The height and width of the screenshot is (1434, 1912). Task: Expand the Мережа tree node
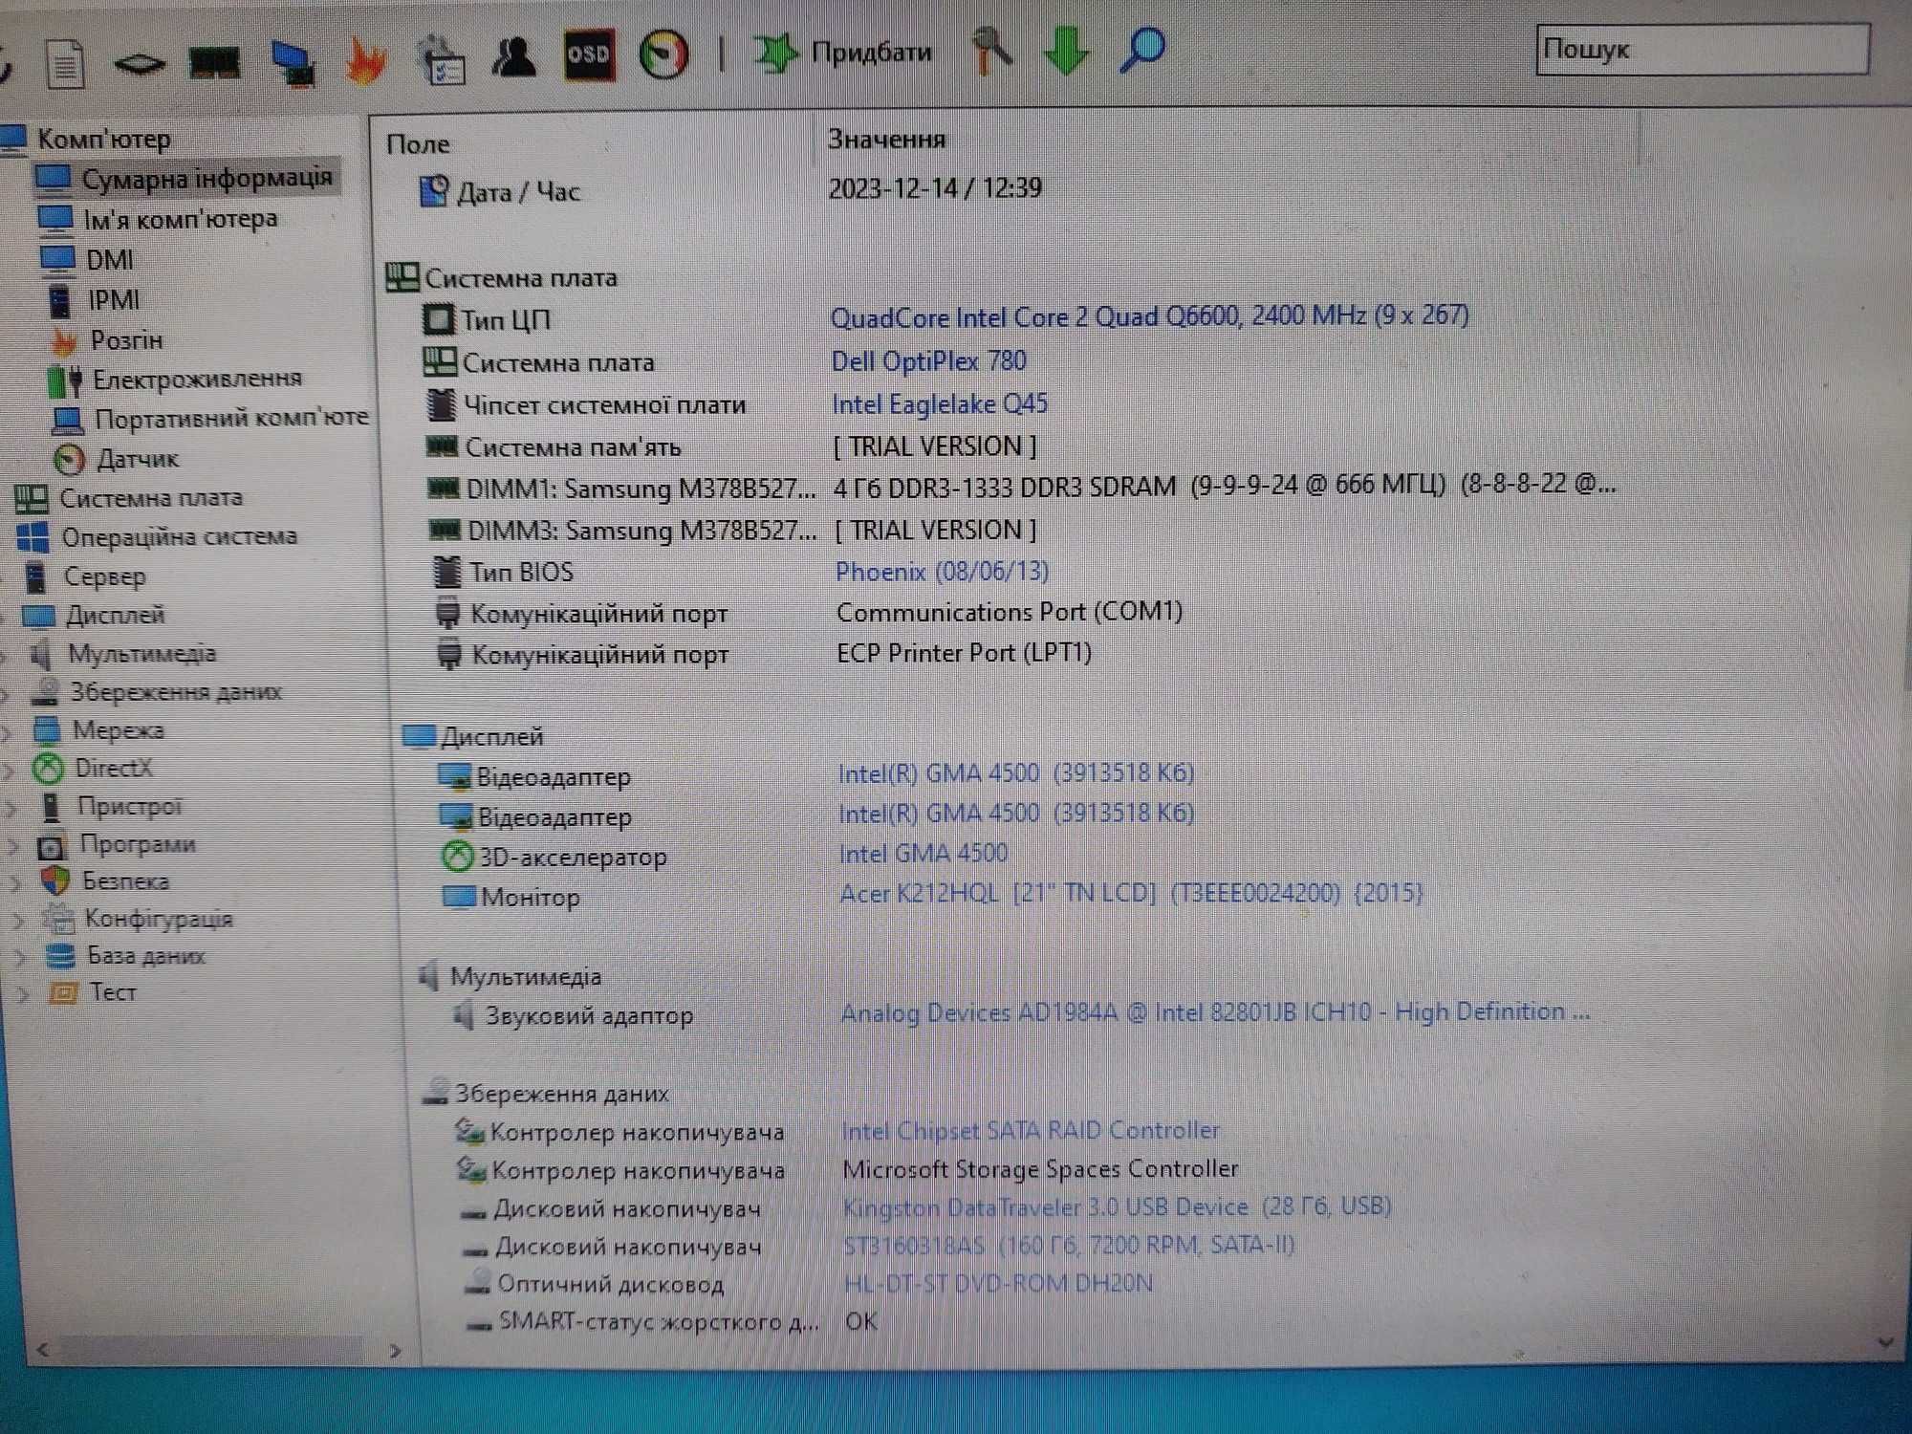click(x=7, y=732)
